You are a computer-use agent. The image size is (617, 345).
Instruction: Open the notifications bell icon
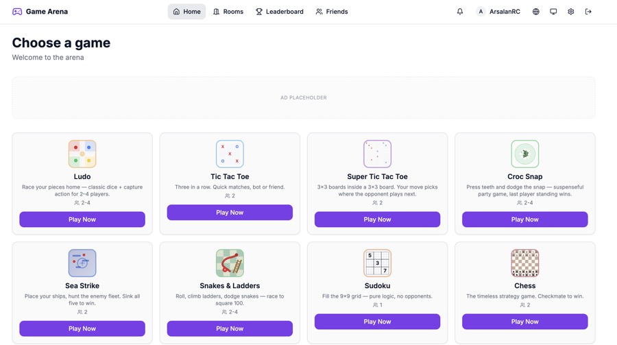[x=459, y=12]
